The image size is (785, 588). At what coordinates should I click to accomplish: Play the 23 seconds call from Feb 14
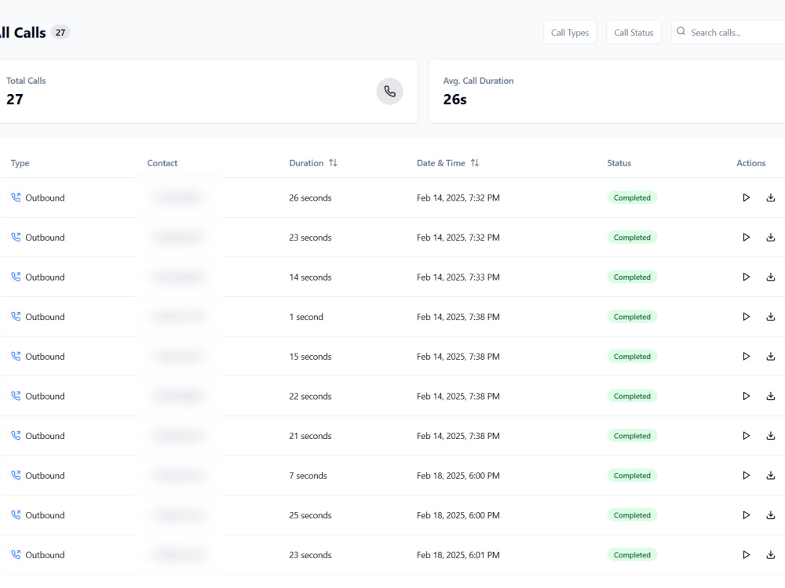pos(746,237)
